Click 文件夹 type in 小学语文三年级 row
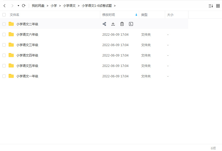222x151 pixels. coord(146,45)
